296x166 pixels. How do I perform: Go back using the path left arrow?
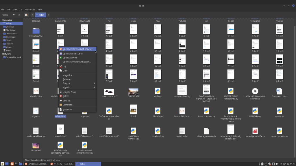tap(33, 15)
